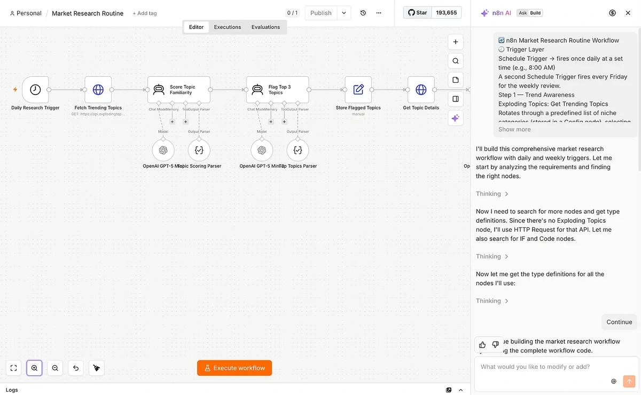Fit the workflow to view
The image size is (641, 395).
(14, 368)
